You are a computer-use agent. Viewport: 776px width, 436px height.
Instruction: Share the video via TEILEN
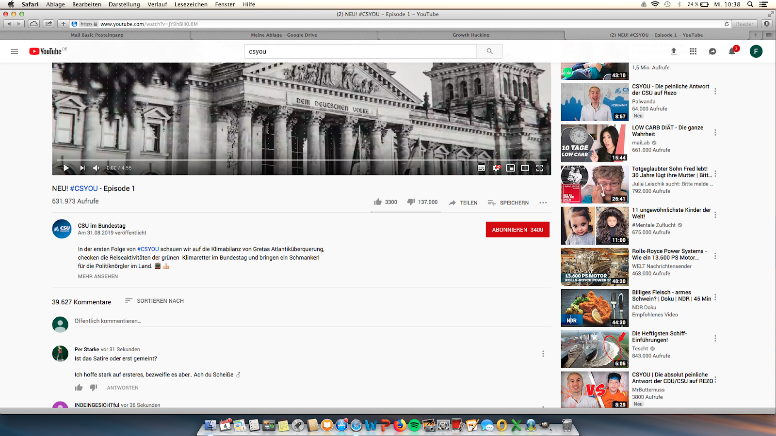click(x=463, y=202)
